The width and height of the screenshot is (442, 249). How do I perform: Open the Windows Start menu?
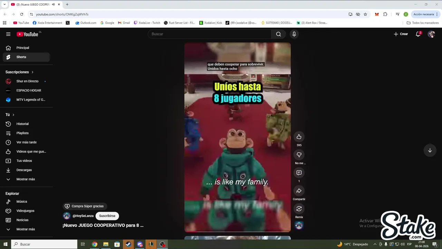(x=5, y=244)
